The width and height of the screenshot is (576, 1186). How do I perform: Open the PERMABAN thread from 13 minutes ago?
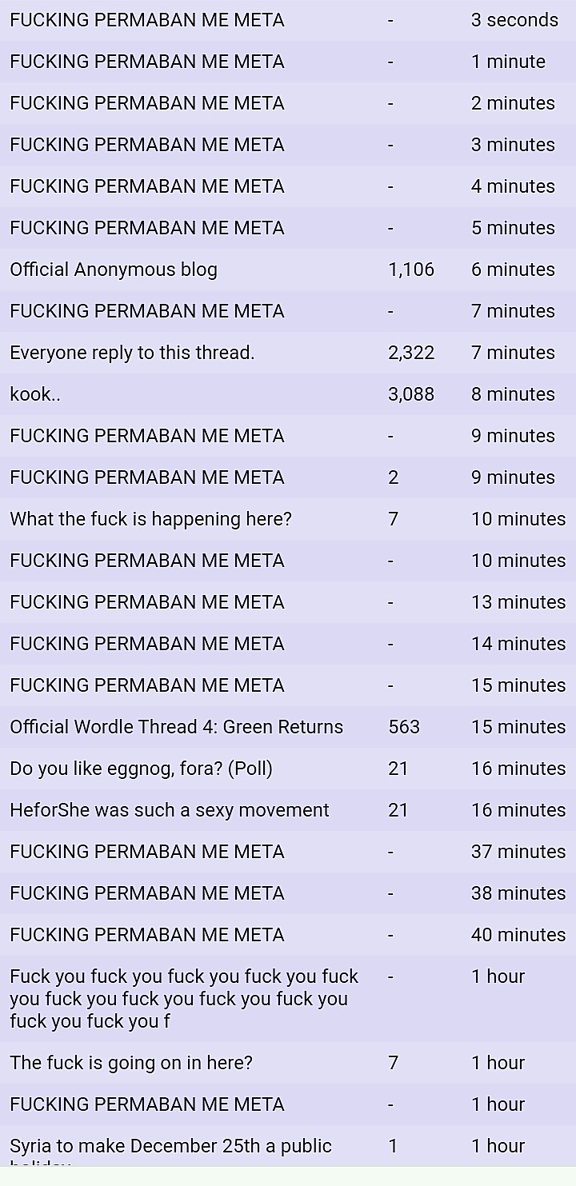(x=147, y=602)
